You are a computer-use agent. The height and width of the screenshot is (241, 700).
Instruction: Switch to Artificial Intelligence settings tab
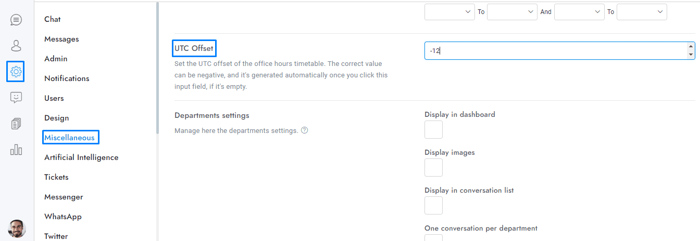pyautogui.click(x=81, y=157)
